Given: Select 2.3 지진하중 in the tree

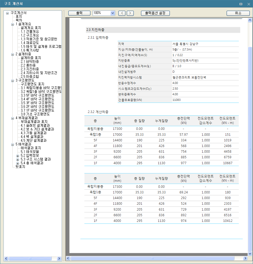Looking at the screenshot, I should [30, 69].
